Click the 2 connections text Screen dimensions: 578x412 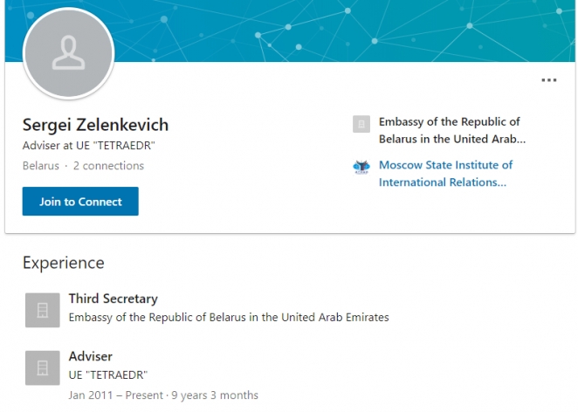pyautogui.click(x=108, y=166)
